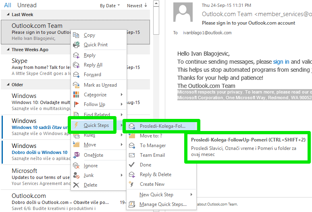
Task: Toggle Newest sort order arrow
Action: [146, 5]
